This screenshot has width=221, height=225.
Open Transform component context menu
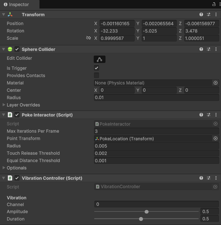pyautogui.click(x=216, y=14)
